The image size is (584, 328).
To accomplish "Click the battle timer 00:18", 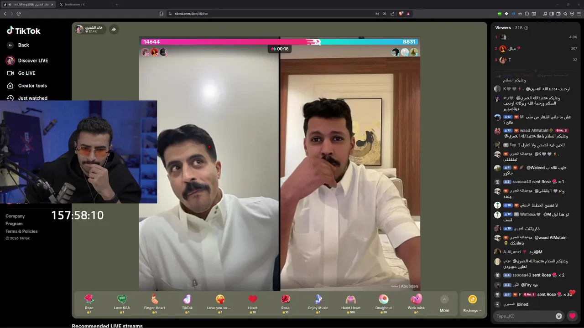I will [x=280, y=49].
